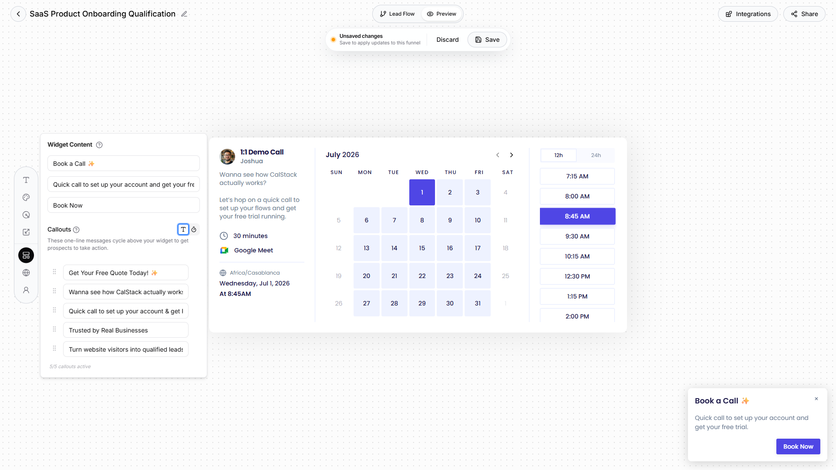This screenshot has width=836, height=470.
Task: Go back using the left arrow button
Action: pos(18,14)
